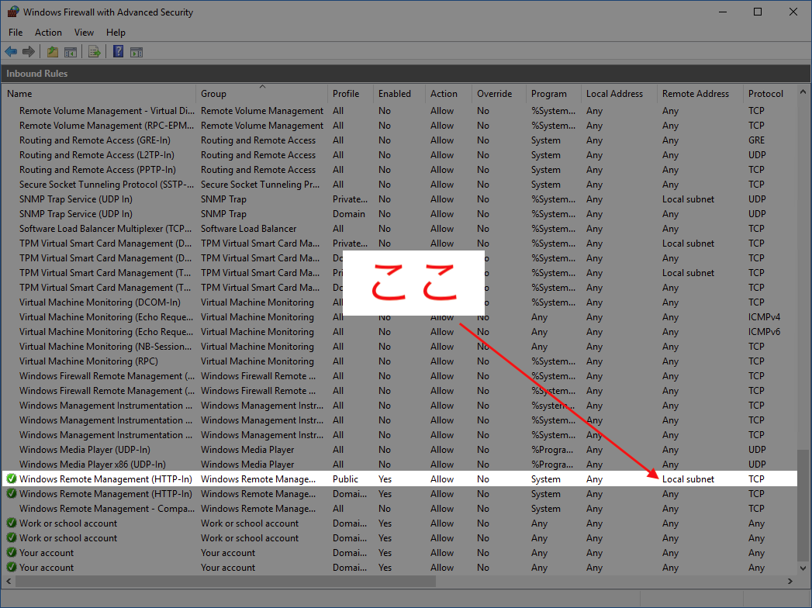The width and height of the screenshot is (812, 608).
Task: Open the Action menu
Action: coord(48,32)
